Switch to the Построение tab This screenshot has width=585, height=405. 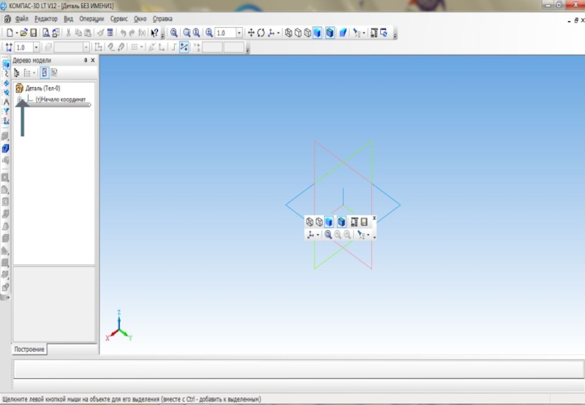(29, 349)
